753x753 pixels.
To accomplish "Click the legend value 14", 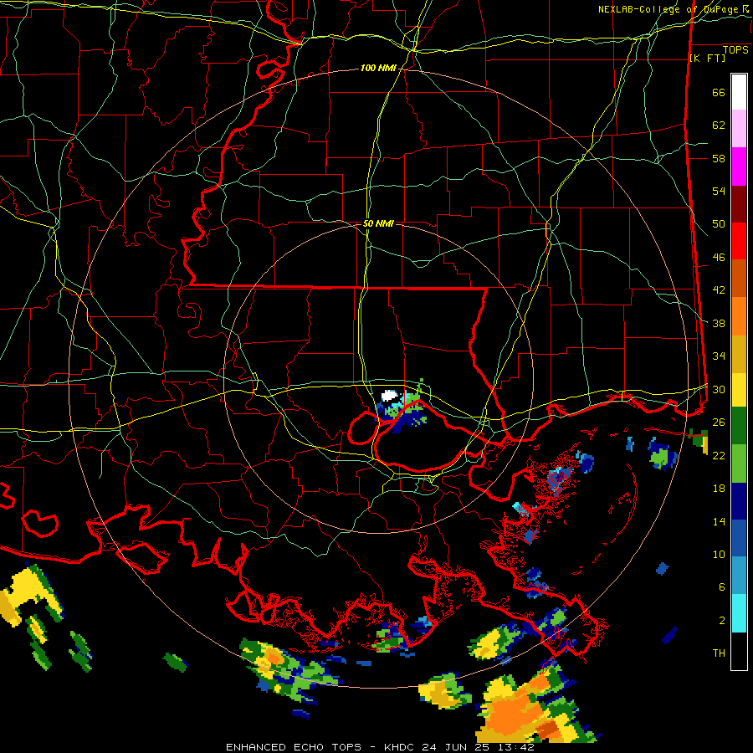I will pyautogui.click(x=719, y=521).
